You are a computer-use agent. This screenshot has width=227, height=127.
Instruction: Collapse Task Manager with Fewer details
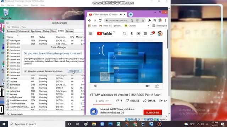pos(15,114)
